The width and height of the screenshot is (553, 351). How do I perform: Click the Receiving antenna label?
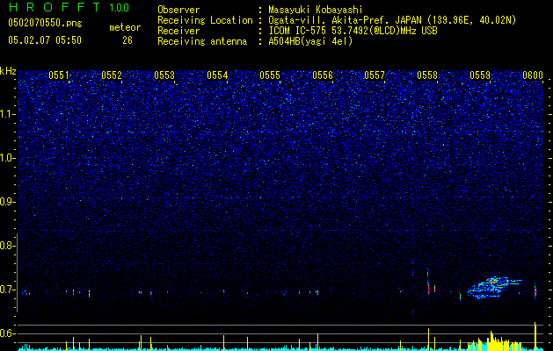[x=202, y=41]
